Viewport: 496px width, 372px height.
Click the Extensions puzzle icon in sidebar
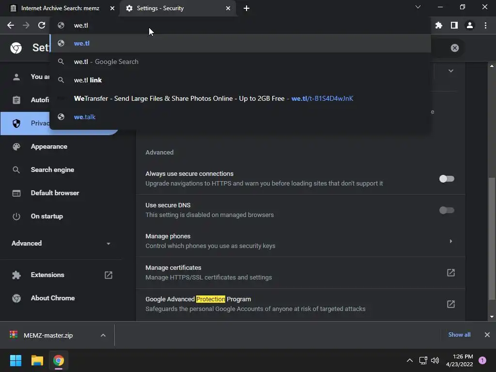point(16,275)
